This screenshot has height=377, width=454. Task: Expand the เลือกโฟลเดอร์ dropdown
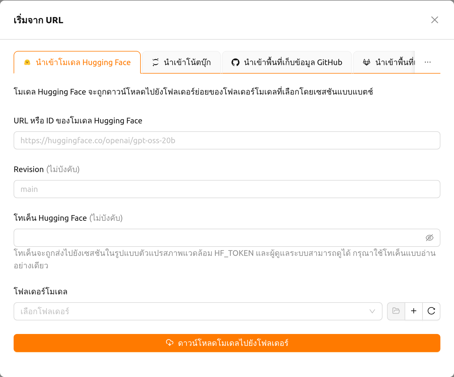point(198,311)
